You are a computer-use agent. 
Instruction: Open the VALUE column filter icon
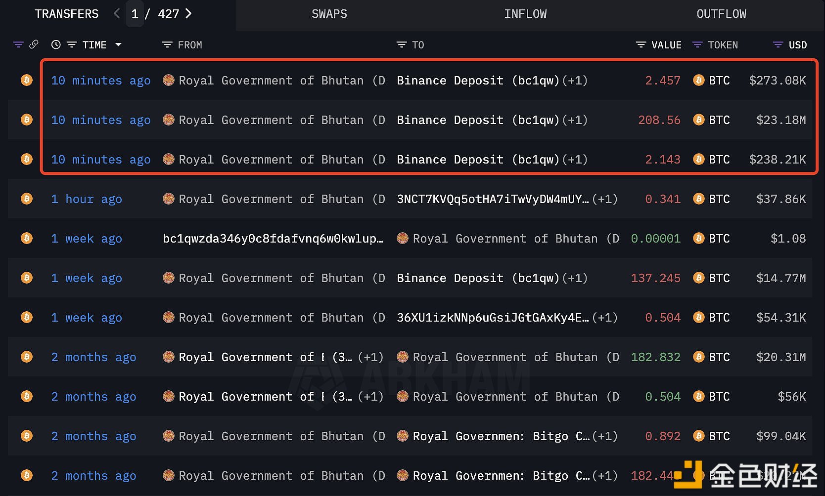tap(641, 45)
